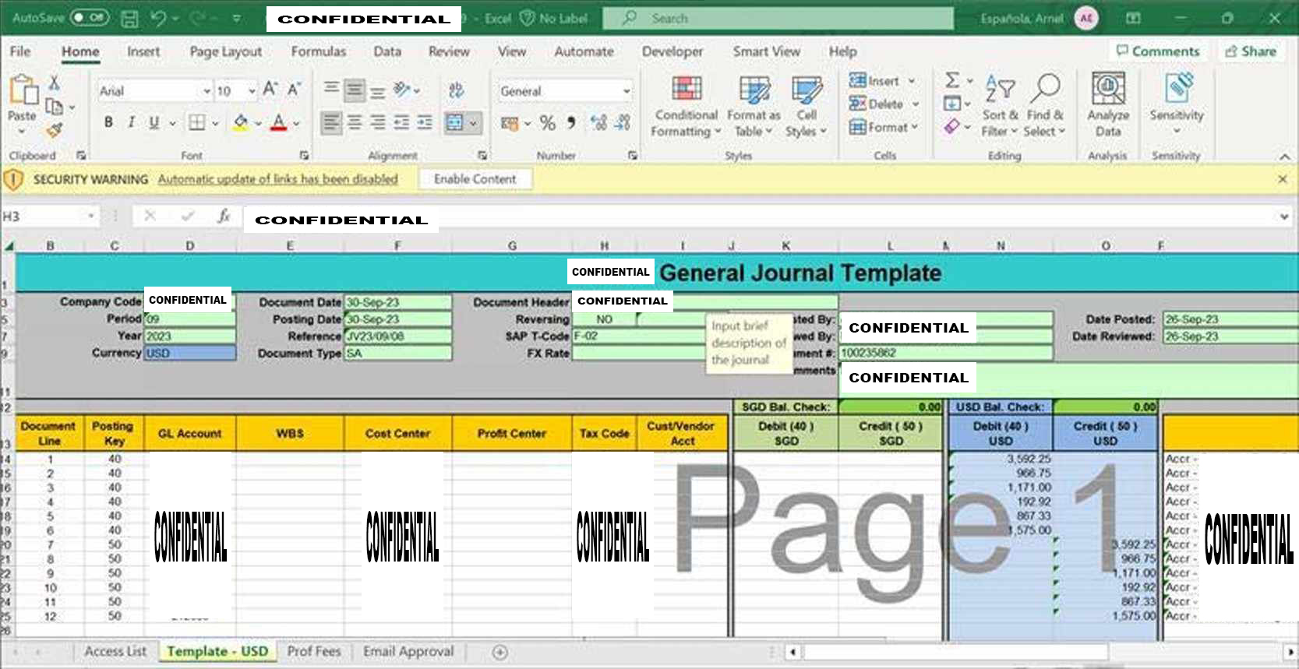Screen dimensions: 1299x669
Task: Expand the Borders dropdown arrow
Action: pyautogui.click(x=214, y=123)
